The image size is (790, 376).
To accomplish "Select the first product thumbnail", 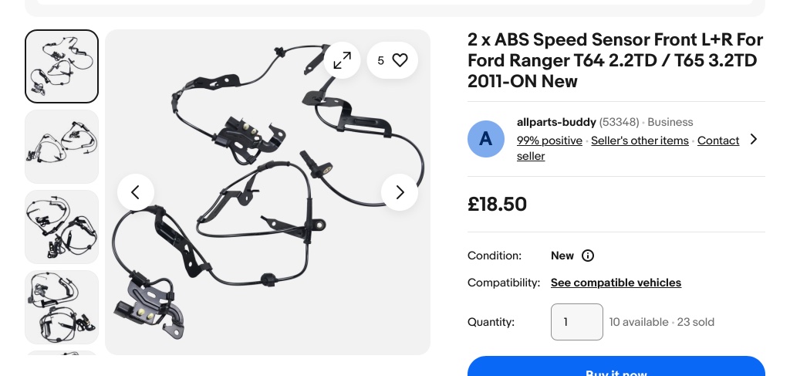I will pos(62,66).
